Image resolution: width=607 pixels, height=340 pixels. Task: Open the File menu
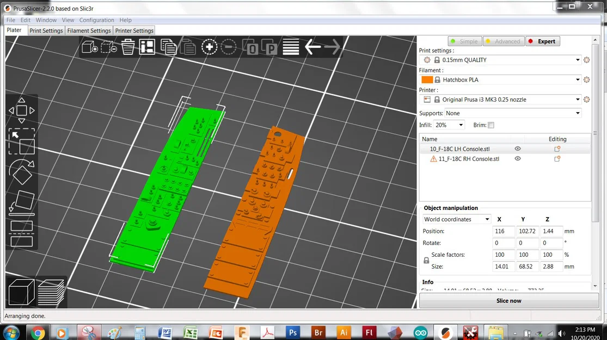(11, 20)
